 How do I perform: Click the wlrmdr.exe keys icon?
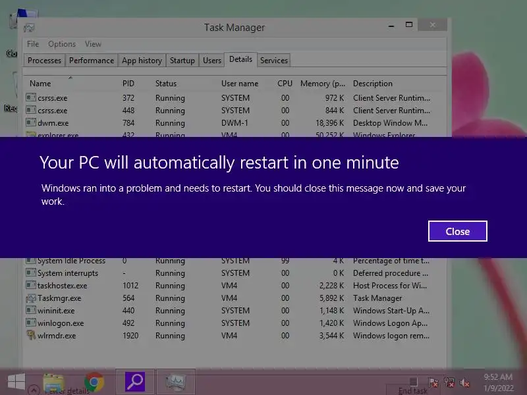31,335
